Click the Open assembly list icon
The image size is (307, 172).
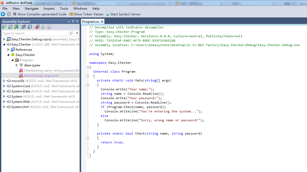(24, 27)
